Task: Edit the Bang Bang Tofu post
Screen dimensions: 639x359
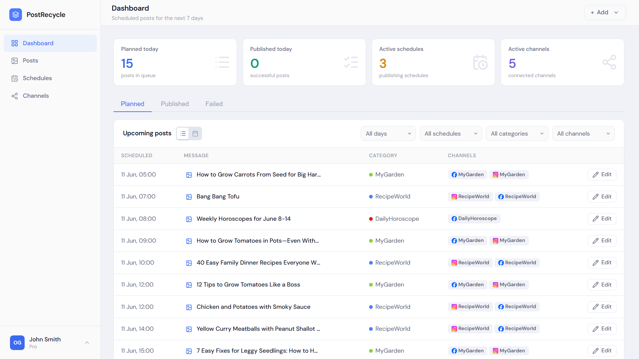Action: tap(602, 196)
